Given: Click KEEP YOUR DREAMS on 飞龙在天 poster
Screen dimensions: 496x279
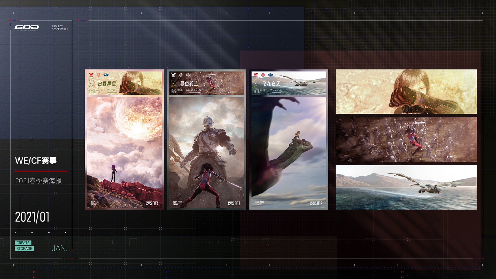Looking at the screenshot, I should coord(259,203).
